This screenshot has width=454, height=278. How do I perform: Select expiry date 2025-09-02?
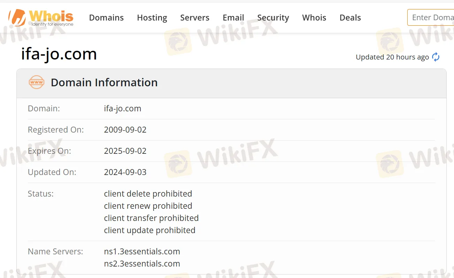[x=125, y=151]
